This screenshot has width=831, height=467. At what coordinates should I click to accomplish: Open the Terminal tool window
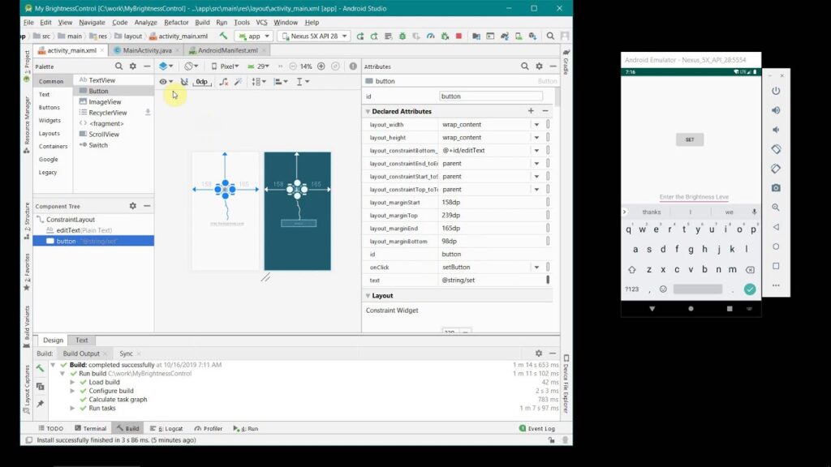(91, 428)
